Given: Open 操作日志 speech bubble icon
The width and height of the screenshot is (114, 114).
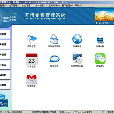Looking at the screenshot, I should tap(54, 59).
